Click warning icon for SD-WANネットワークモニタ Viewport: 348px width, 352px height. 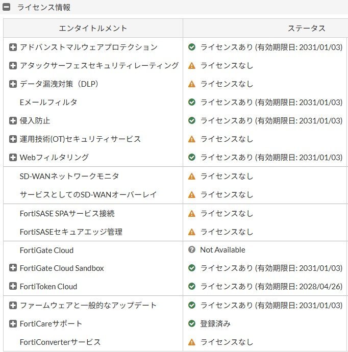coord(192,177)
